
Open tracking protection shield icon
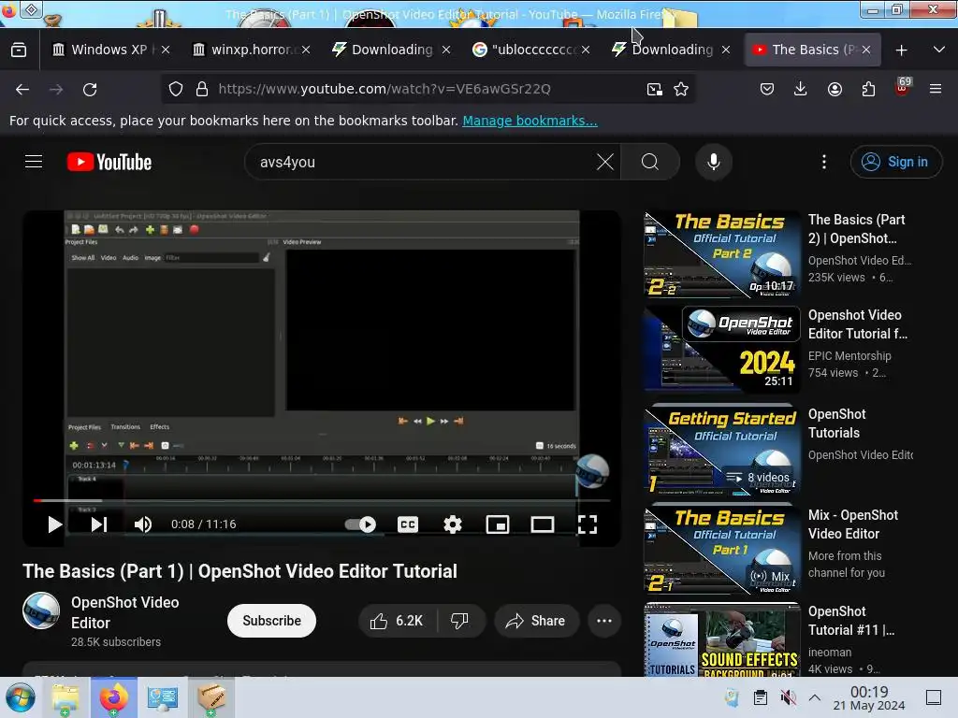click(x=176, y=89)
